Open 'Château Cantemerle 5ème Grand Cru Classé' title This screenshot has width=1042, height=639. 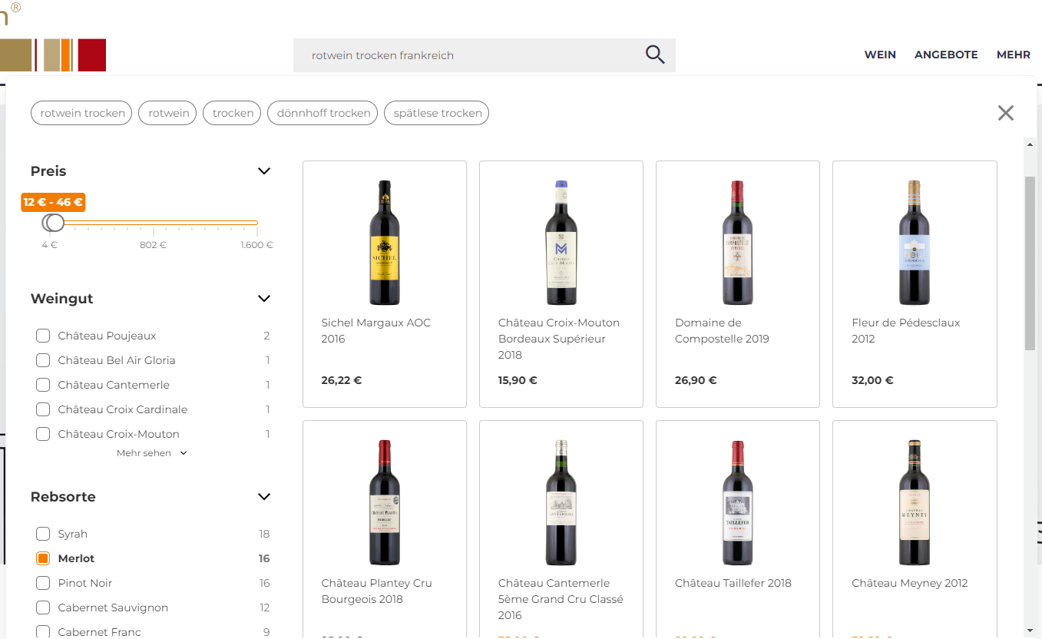click(x=561, y=599)
